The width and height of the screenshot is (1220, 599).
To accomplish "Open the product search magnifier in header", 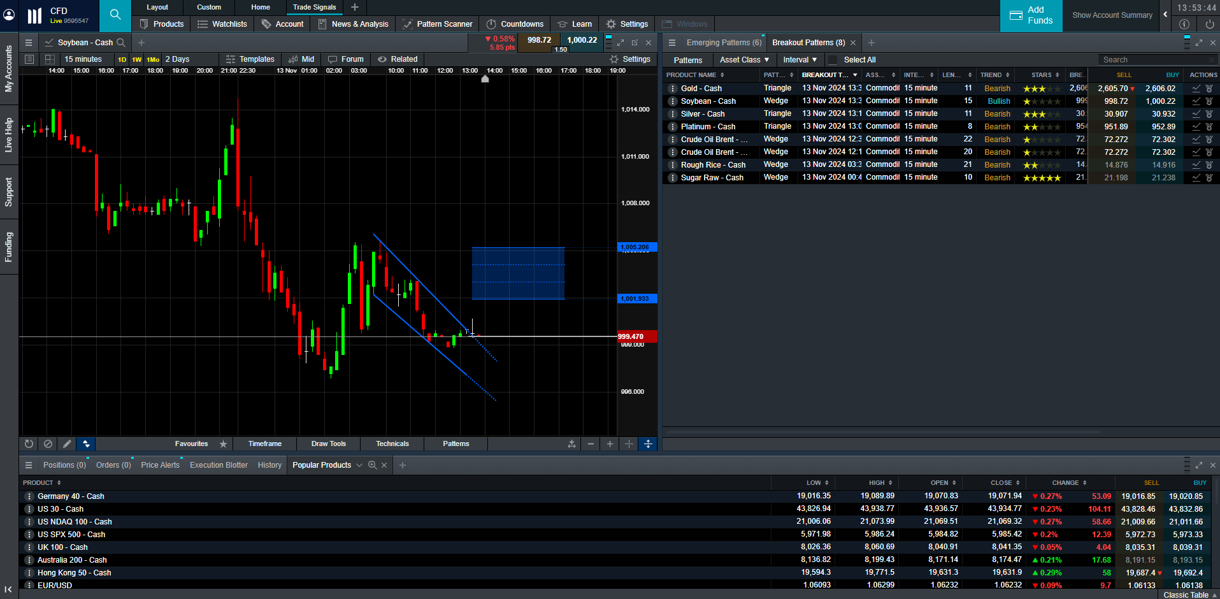I will 115,15.
